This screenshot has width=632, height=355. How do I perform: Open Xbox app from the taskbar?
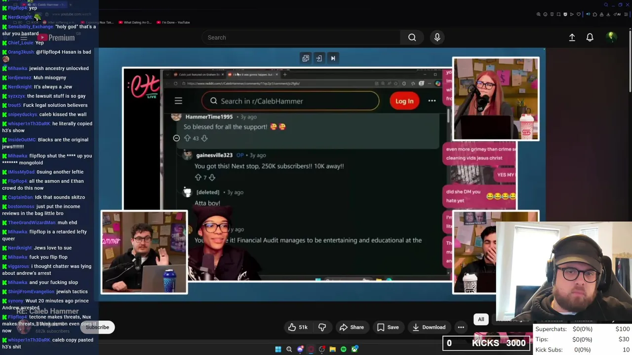[355, 349]
